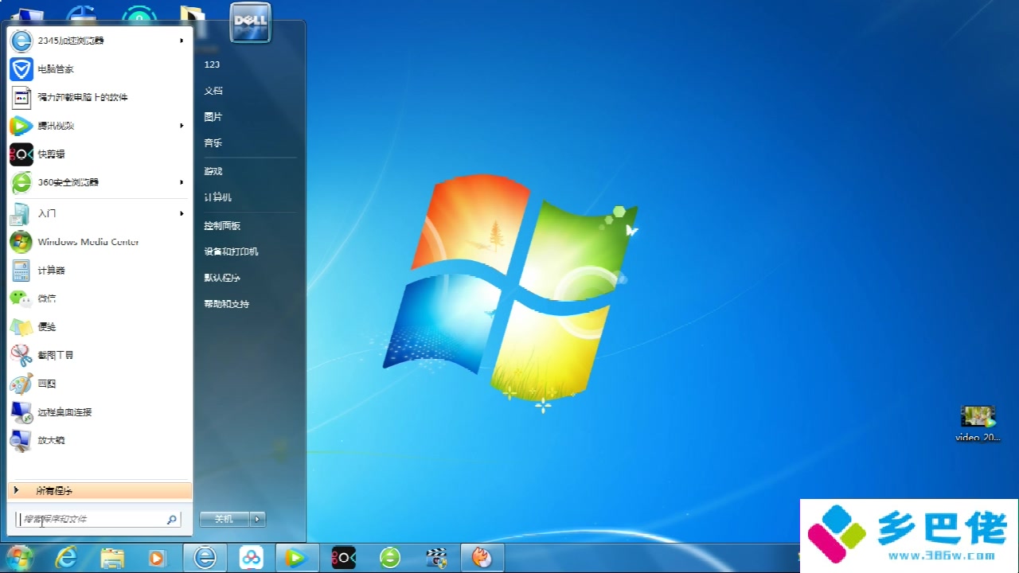Click the Windows Start orb on taskbar
The width and height of the screenshot is (1019, 573).
[x=18, y=558]
